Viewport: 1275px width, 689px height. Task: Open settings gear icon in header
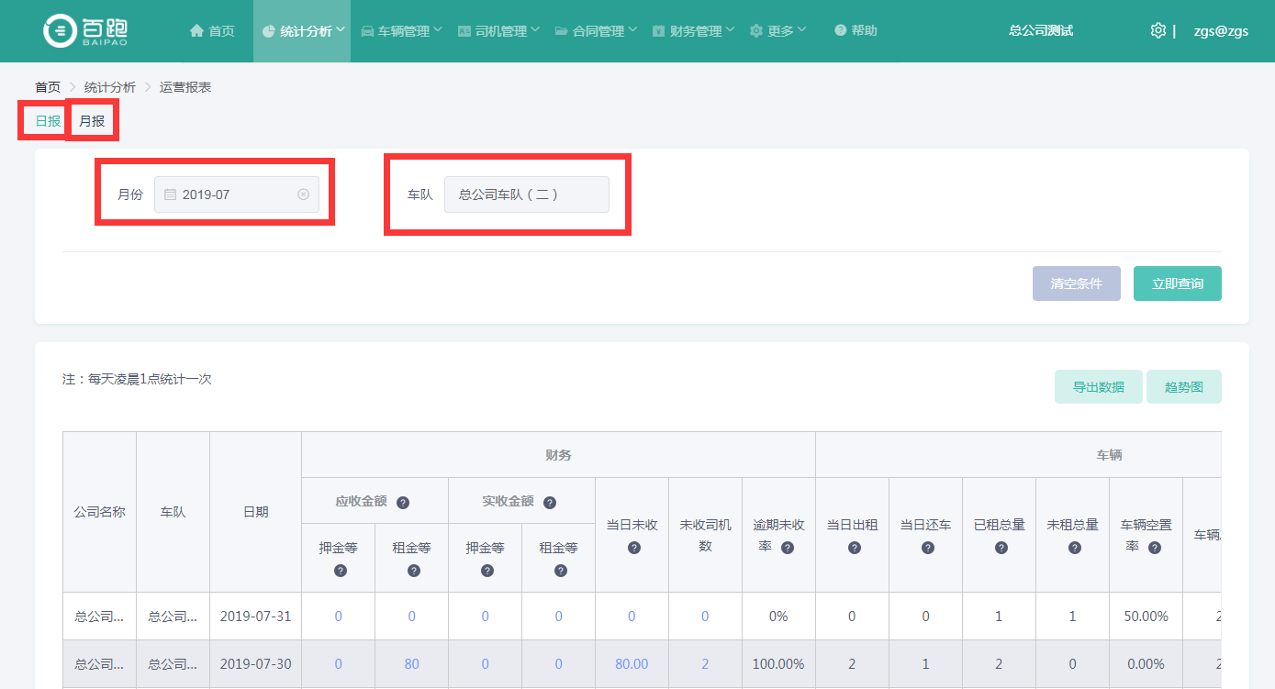click(x=1158, y=30)
